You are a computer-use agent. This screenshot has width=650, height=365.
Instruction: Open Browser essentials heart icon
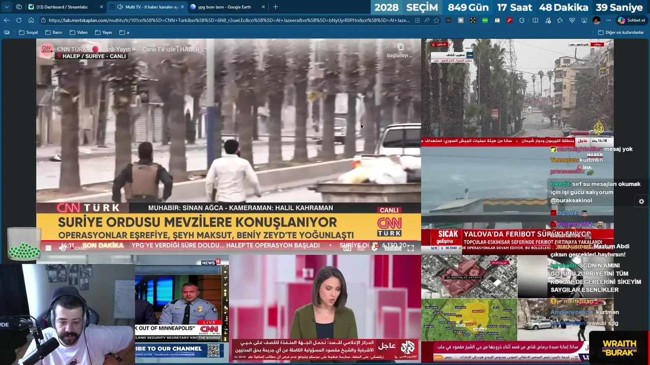(572, 20)
